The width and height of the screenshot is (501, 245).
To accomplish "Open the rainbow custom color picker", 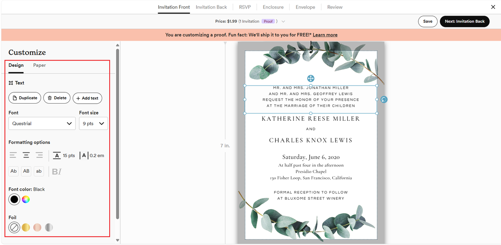I will tap(25, 199).
